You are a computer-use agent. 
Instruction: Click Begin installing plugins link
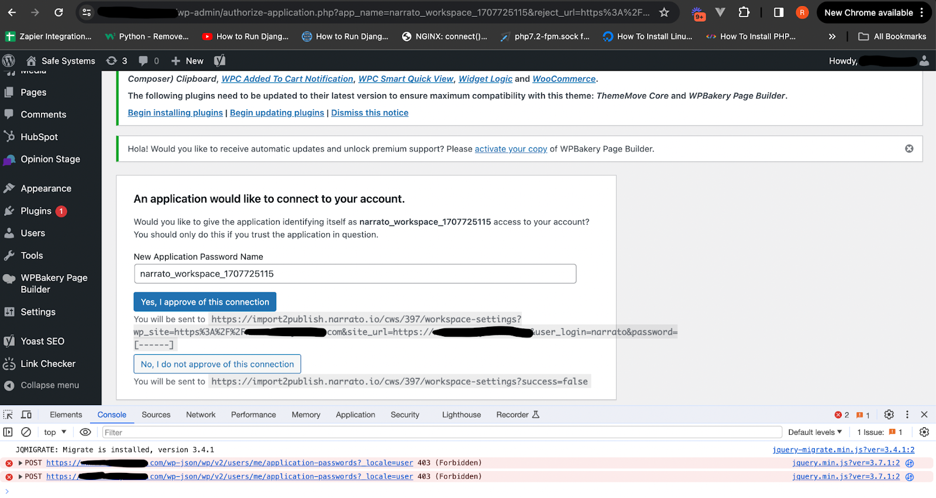pos(175,112)
